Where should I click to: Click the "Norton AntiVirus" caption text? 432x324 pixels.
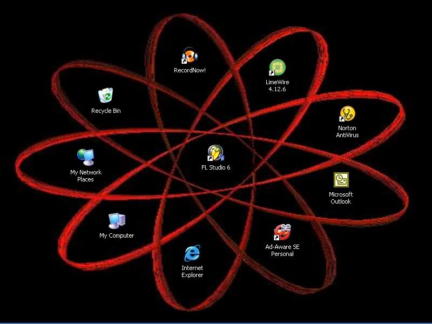(347, 132)
